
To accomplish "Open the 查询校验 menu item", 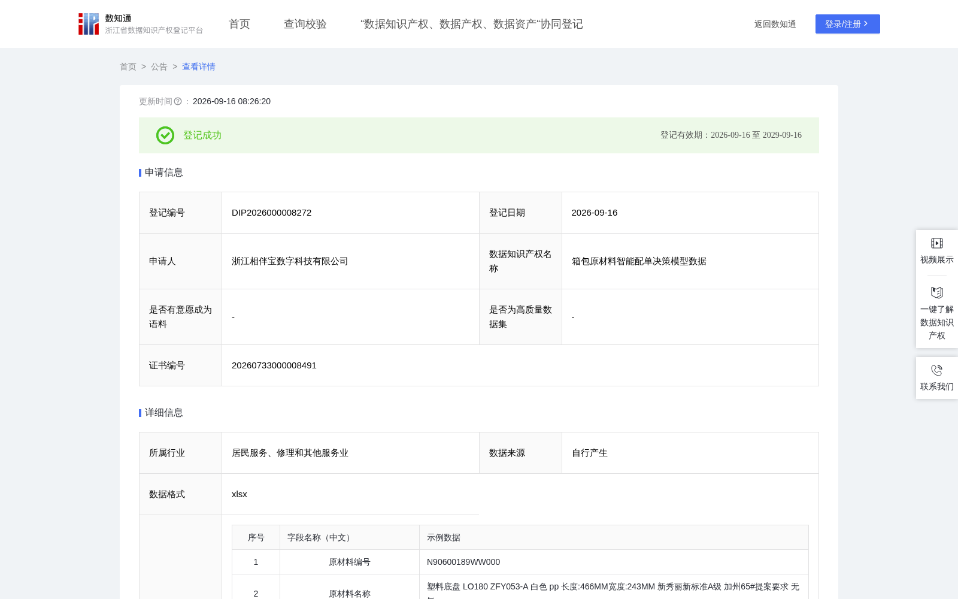I will [305, 24].
